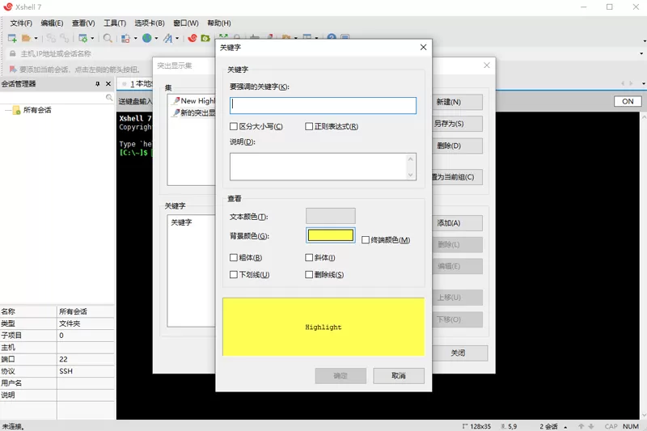Focus 要强调的关键字 input field
647x431 pixels.
click(323, 106)
